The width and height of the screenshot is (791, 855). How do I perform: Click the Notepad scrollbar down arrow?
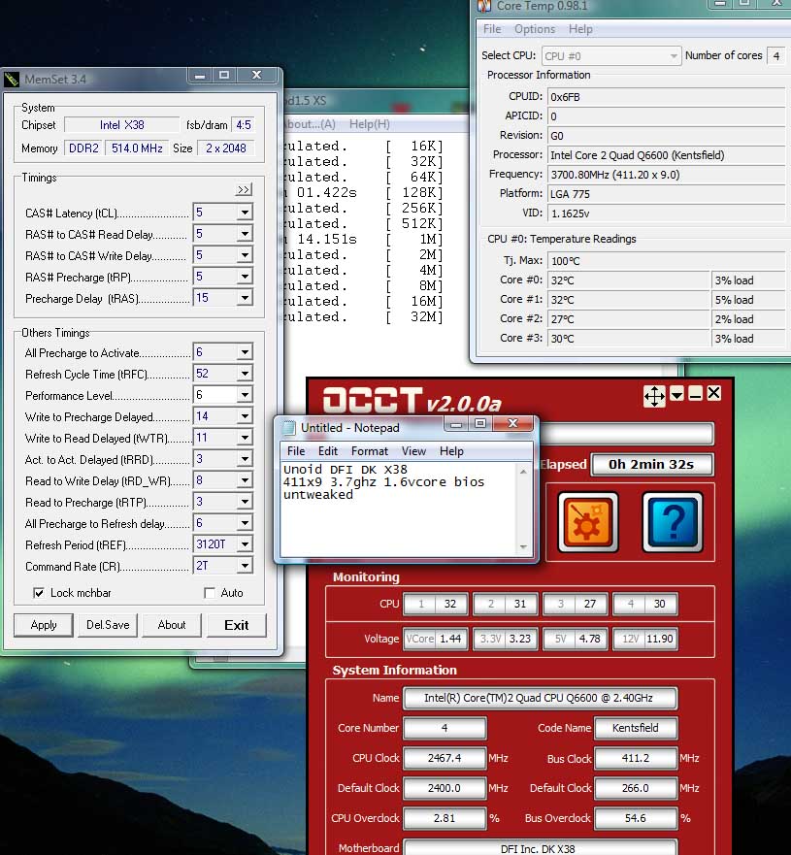pos(523,546)
